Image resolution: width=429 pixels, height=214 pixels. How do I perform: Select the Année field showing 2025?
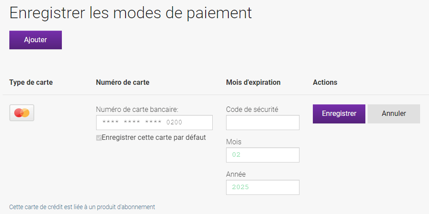[x=263, y=187]
